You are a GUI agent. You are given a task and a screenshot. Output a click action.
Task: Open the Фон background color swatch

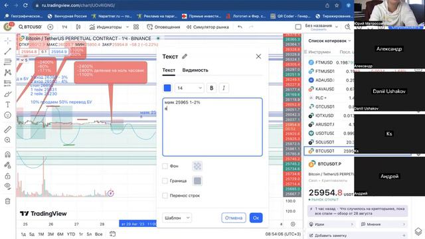pyautogui.click(x=197, y=166)
